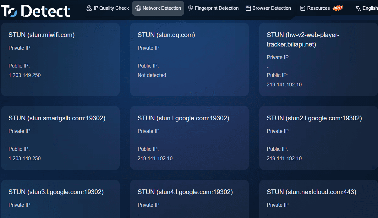Image resolution: width=378 pixels, height=218 pixels.
Task: Go to Fingerprint Detection
Action: 213,8
